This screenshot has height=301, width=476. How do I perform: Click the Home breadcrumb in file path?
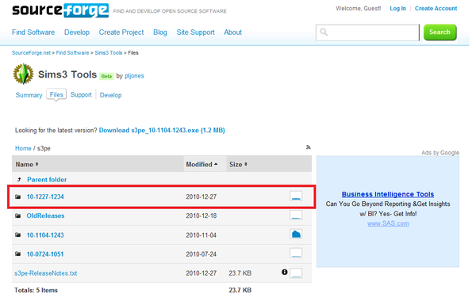[x=23, y=149]
